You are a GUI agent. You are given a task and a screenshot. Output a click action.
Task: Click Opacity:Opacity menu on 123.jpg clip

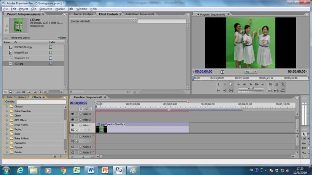[x=115, y=125]
